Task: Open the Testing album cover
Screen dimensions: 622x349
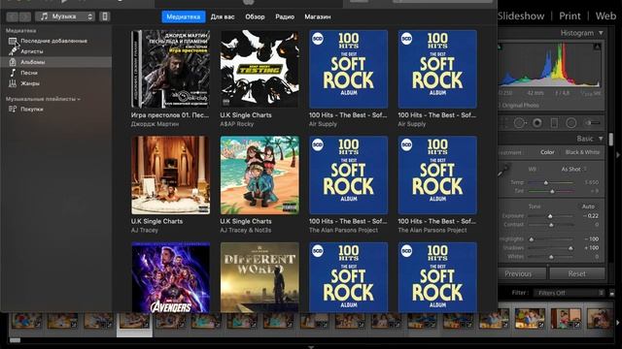Action: coord(259,69)
